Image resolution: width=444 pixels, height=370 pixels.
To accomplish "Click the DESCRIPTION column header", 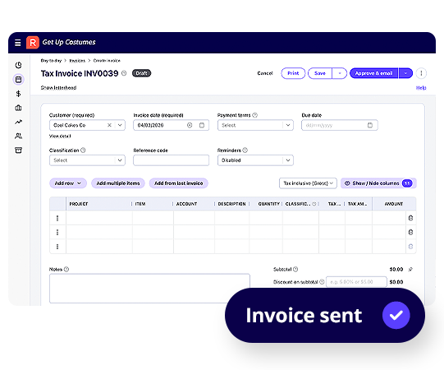I will tap(231, 204).
